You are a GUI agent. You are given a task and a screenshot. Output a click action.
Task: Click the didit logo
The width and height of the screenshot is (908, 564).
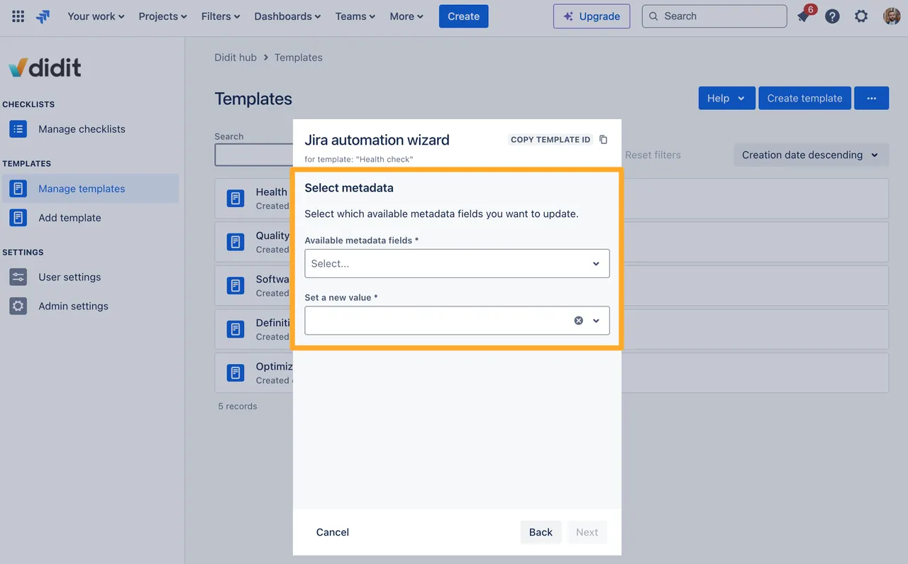point(45,67)
